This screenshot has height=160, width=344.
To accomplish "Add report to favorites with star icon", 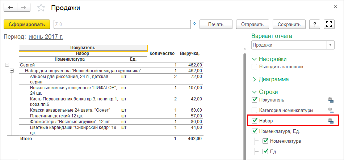I will pos(42,8).
